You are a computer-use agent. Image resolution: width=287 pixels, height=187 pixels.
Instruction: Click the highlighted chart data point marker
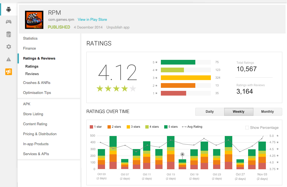pyautogui.click(x=182, y=154)
